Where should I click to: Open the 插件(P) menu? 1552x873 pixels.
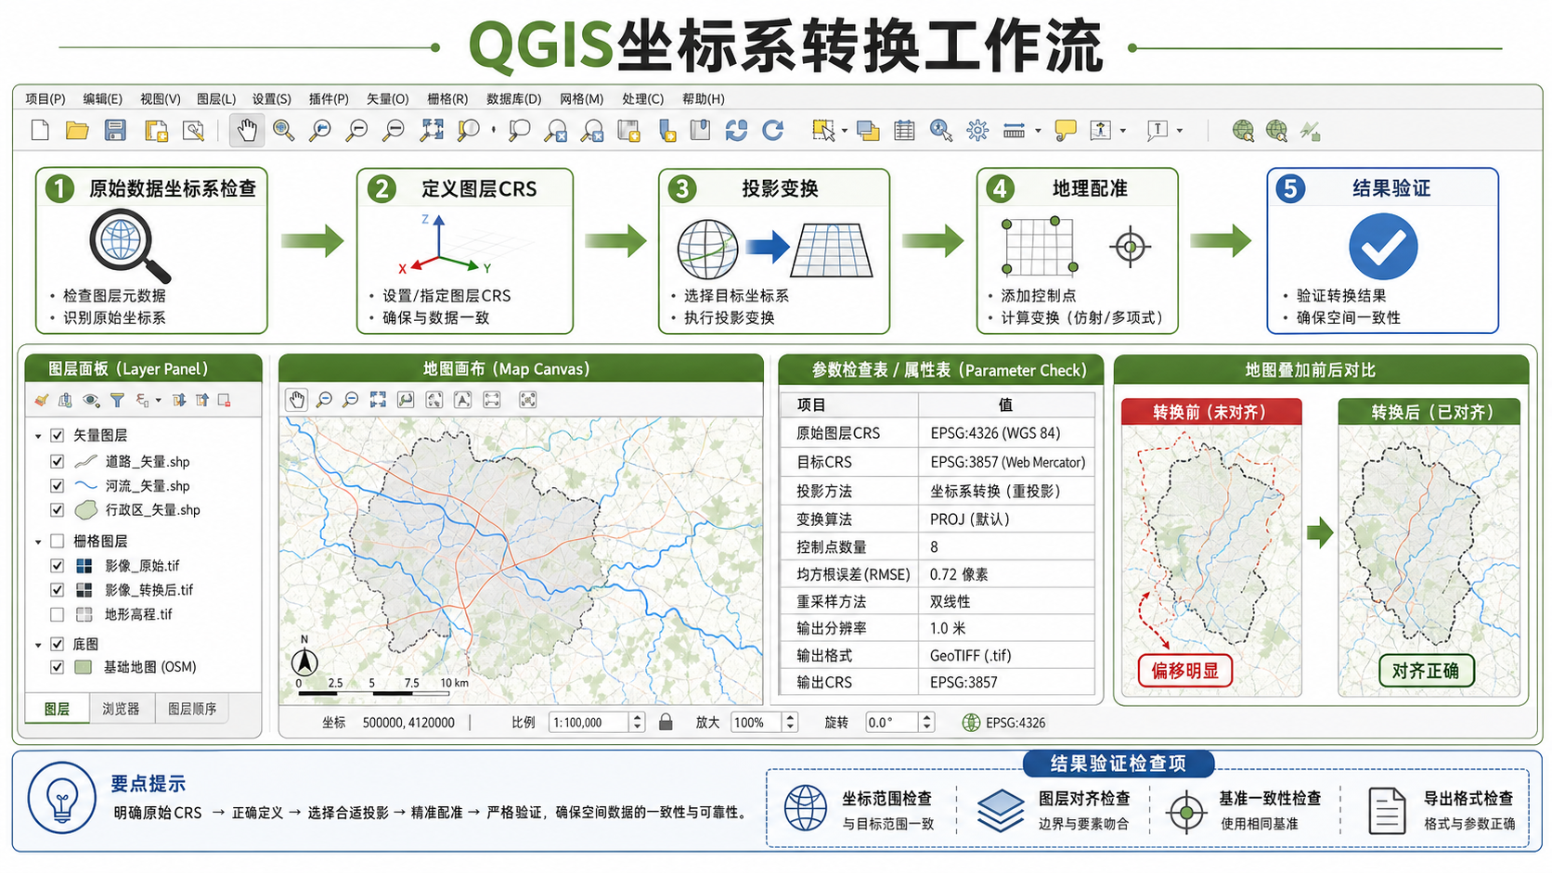click(329, 98)
